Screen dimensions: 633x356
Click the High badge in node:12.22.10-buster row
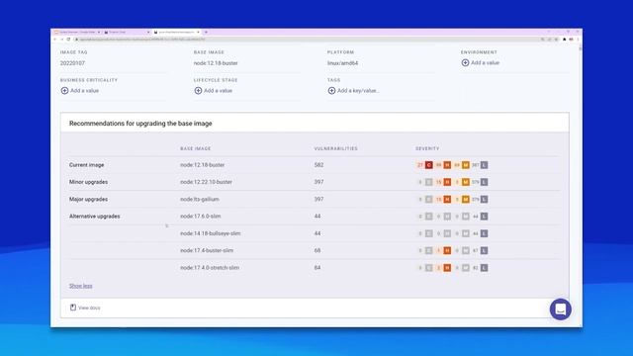coord(447,182)
